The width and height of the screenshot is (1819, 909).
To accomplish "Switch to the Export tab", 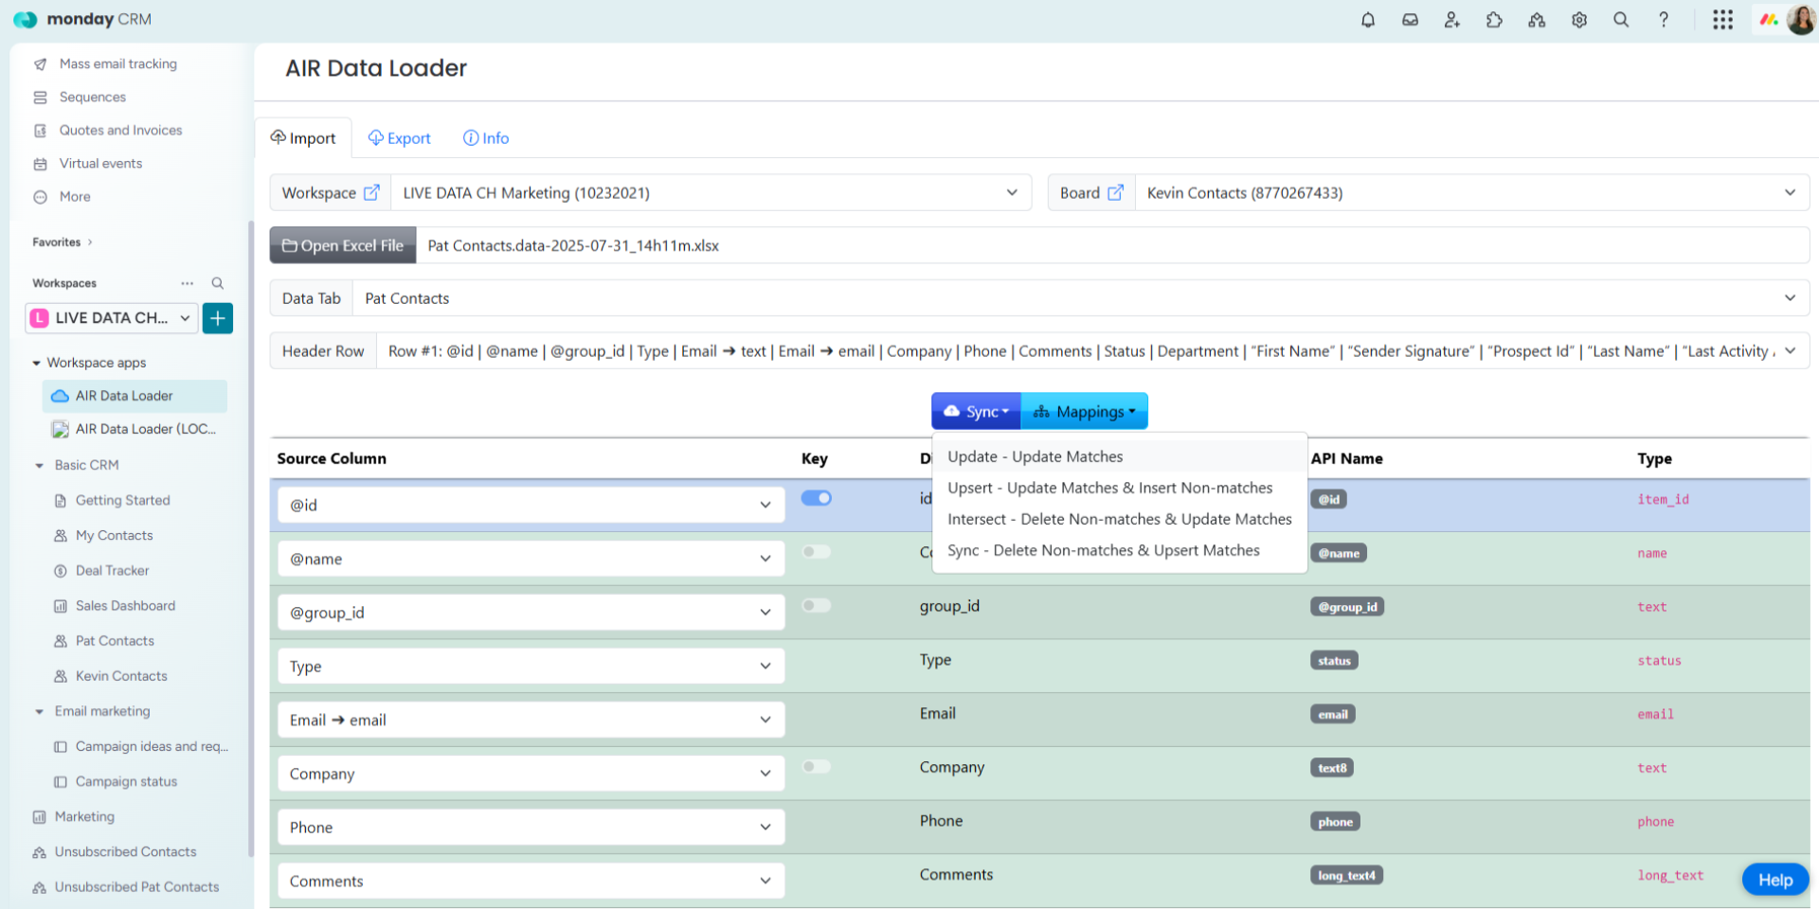I will (399, 138).
